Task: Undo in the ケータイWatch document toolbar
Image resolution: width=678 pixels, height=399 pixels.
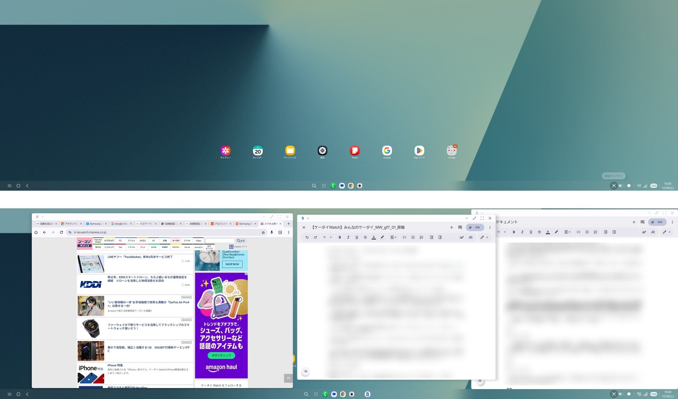Action: 307,237
